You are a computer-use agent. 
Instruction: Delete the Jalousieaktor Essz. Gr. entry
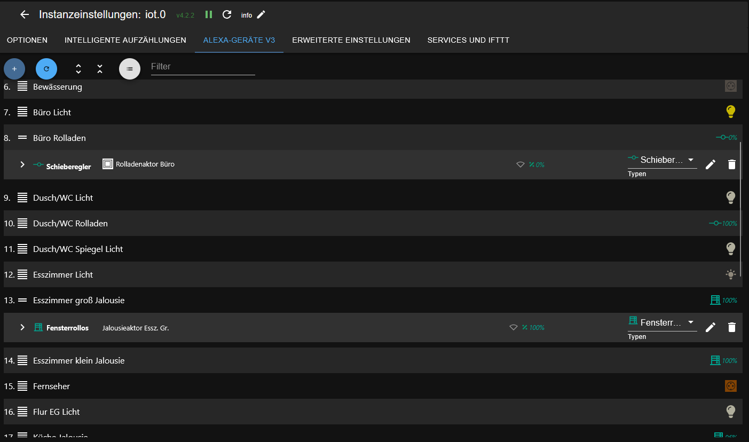click(732, 327)
